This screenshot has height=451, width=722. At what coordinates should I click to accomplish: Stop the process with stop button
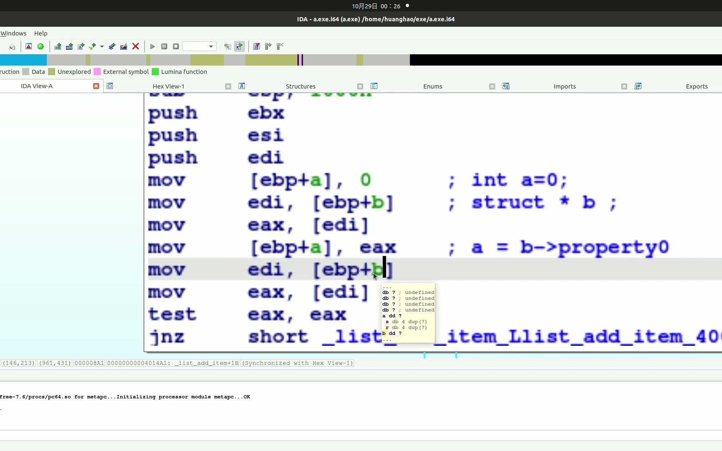(x=176, y=46)
